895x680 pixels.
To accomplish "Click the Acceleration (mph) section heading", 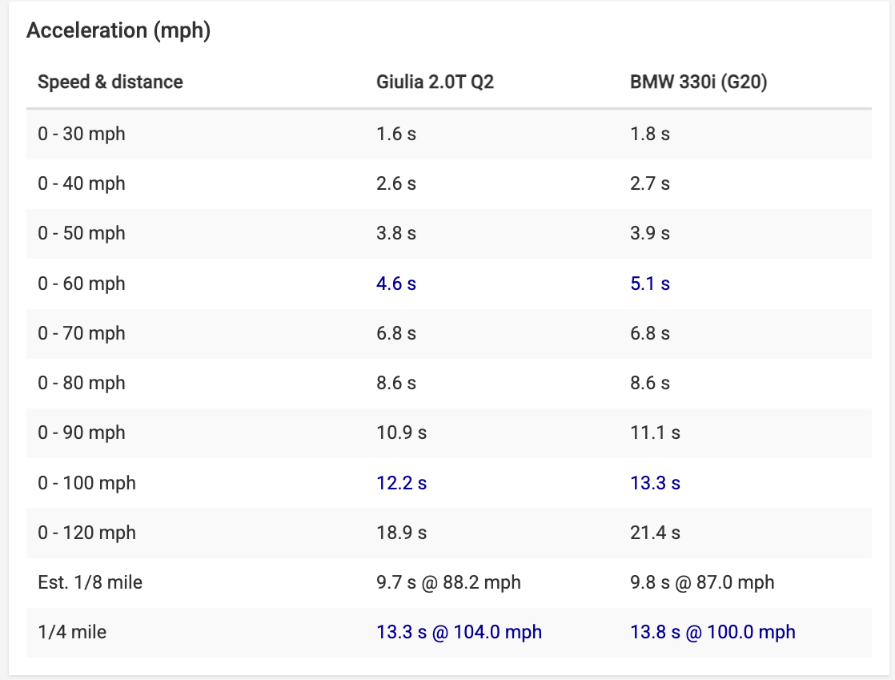I will pos(118,31).
